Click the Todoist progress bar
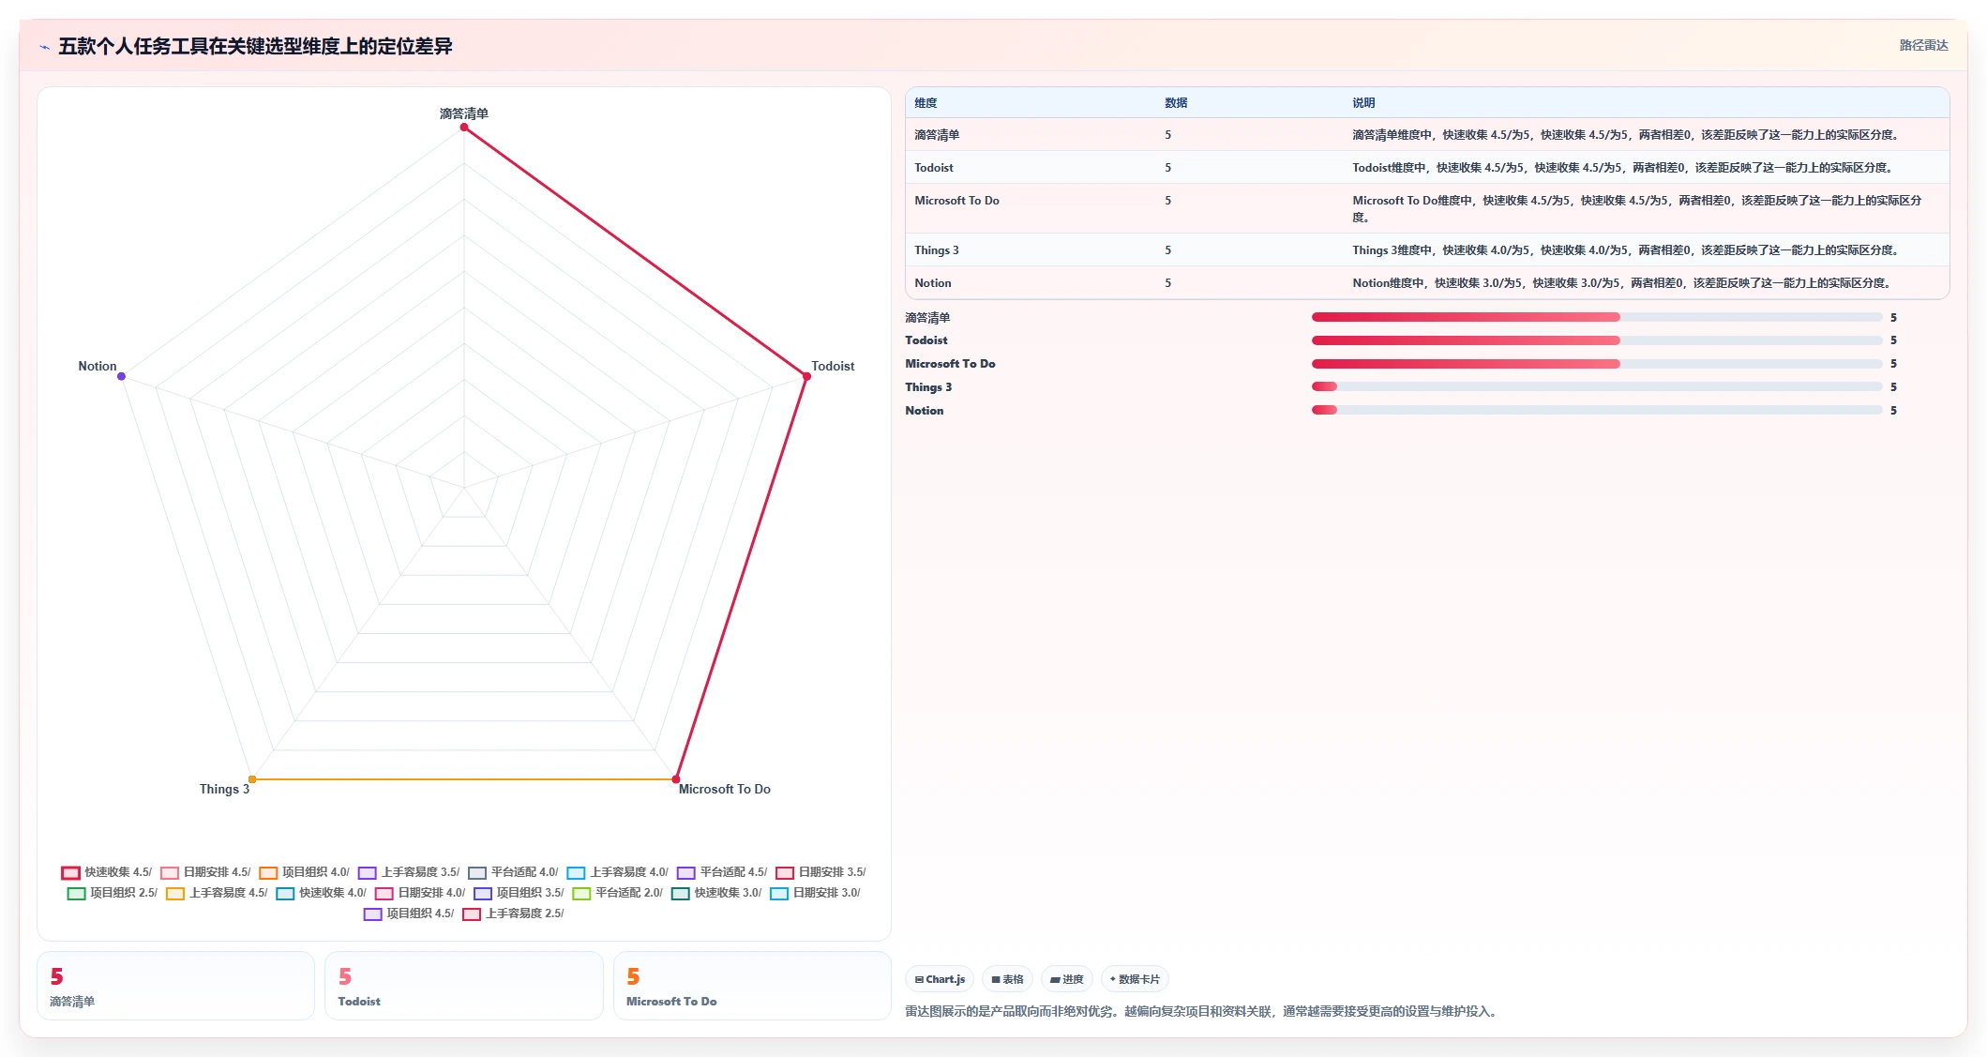1987x1057 pixels. pyautogui.click(x=1596, y=340)
